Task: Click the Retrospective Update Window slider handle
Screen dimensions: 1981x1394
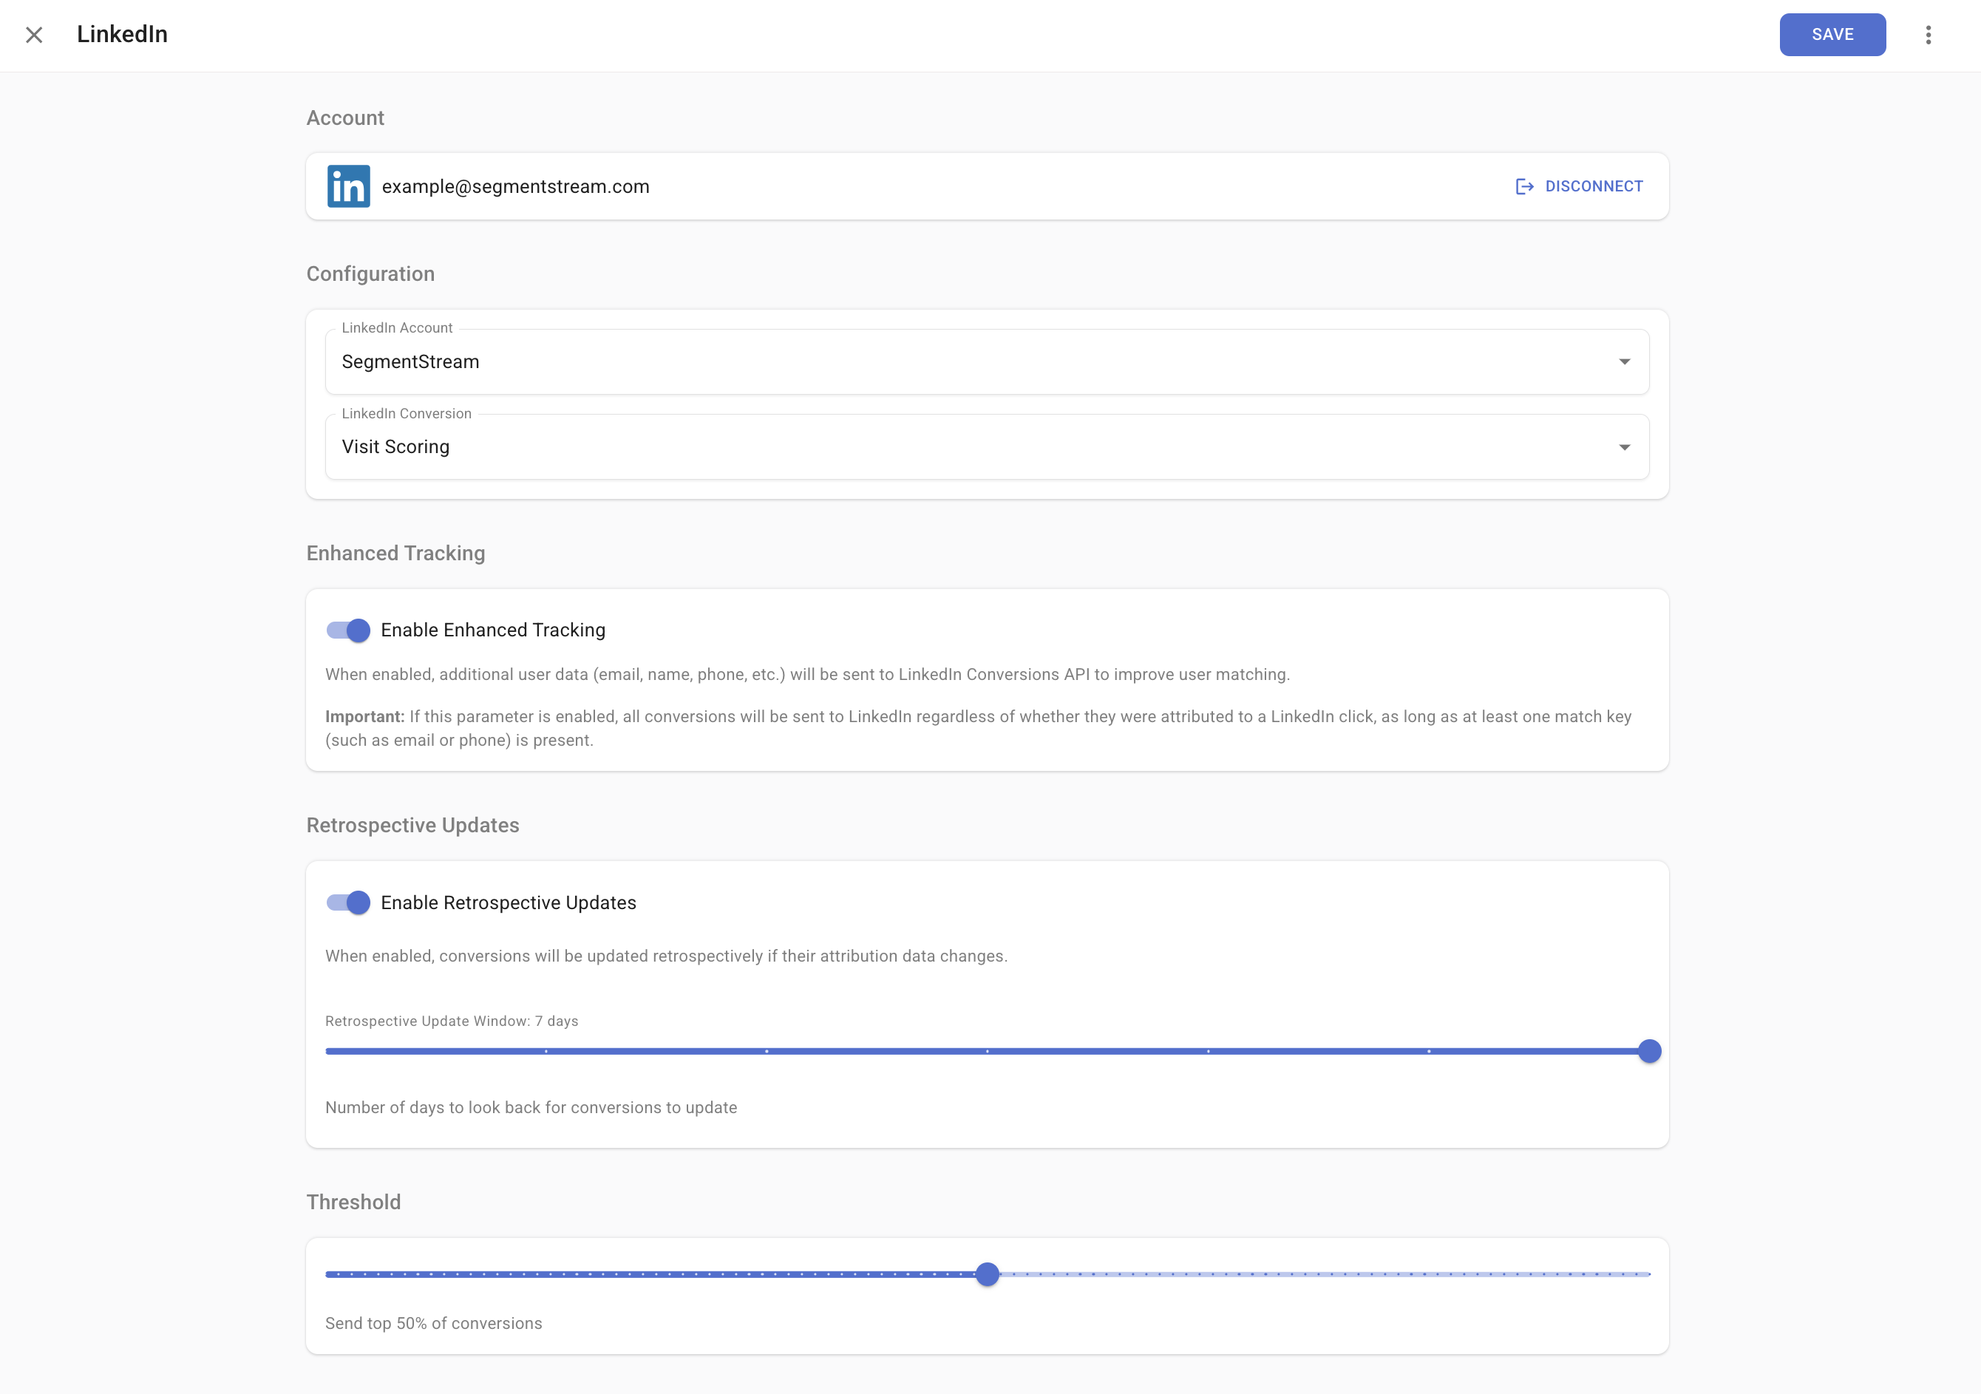Action: pyautogui.click(x=1649, y=1052)
